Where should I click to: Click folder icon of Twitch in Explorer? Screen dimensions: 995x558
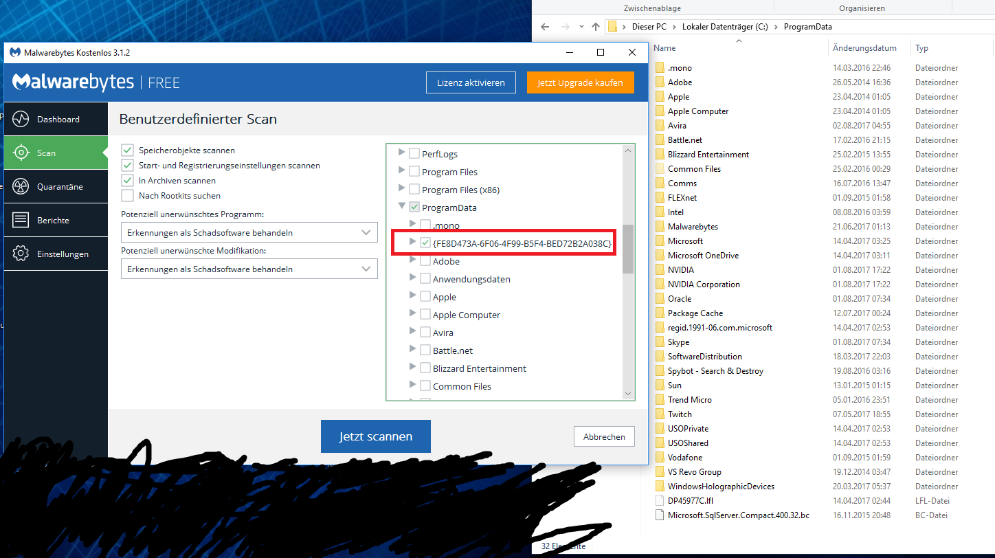point(660,414)
